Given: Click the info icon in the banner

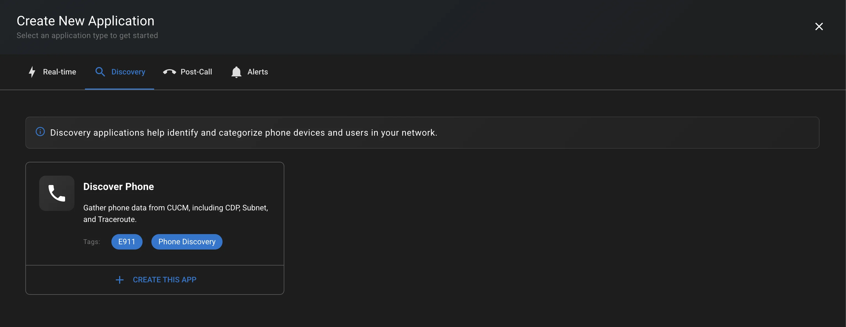Looking at the screenshot, I should (x=40, y=132).
